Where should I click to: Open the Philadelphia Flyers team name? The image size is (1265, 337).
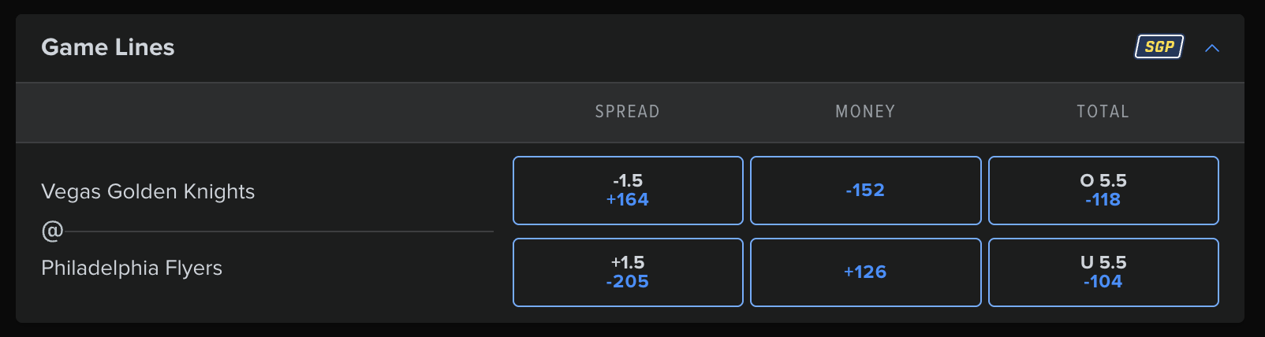(x=132, y=268)
